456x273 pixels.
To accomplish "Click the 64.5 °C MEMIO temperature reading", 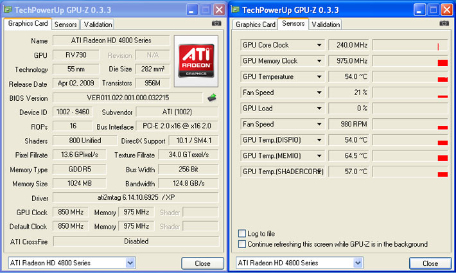I will 349,155.
